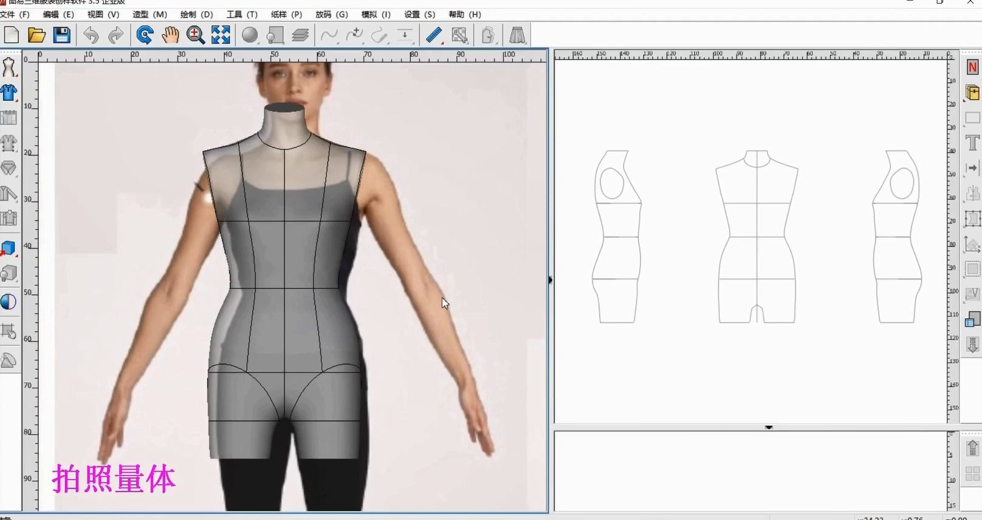Click the torso figure icon next to skirt
982x520 pixels.
coord(488,35)
